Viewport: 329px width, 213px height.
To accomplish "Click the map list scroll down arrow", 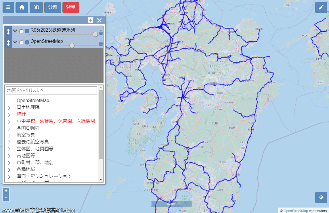I will click(x=101, y=180).
